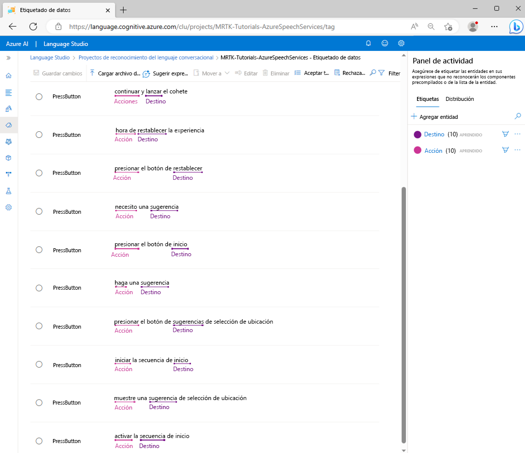Select radio for 'muestre una sugerencia de selección'
525x453 pixels.
tap(39, 403)
